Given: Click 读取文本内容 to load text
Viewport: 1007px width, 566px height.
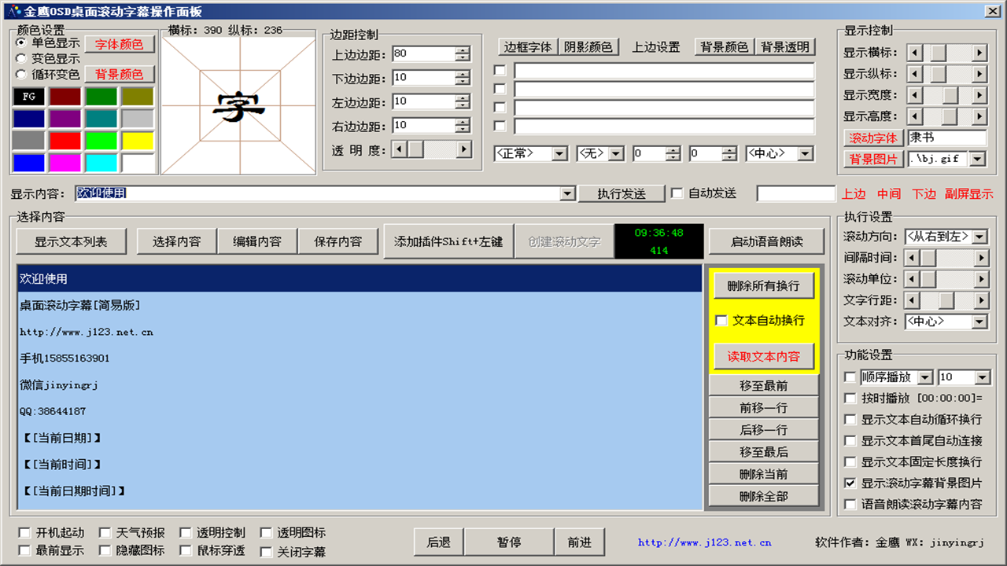Looking at the screenshot, I should pos(765,355).
